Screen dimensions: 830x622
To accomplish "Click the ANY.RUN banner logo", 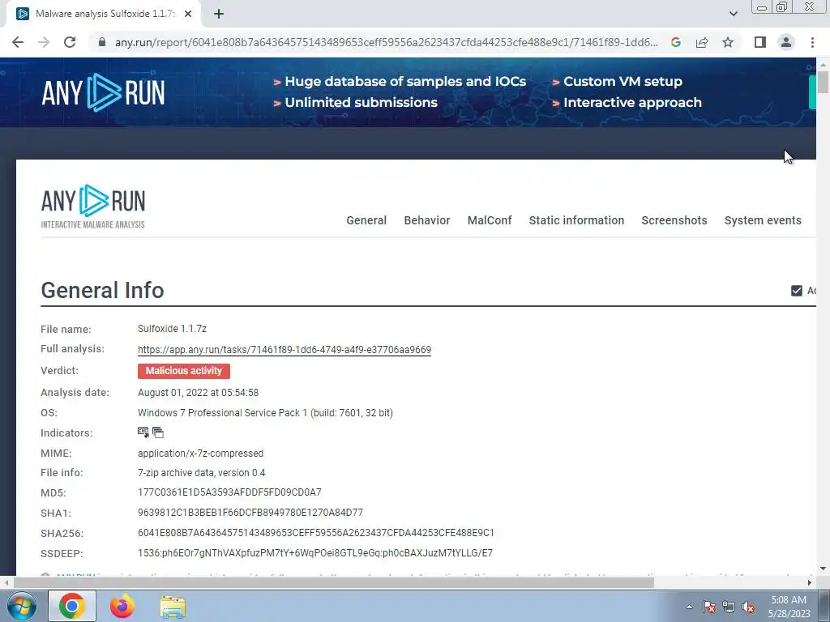I will (x=103, y=92).
